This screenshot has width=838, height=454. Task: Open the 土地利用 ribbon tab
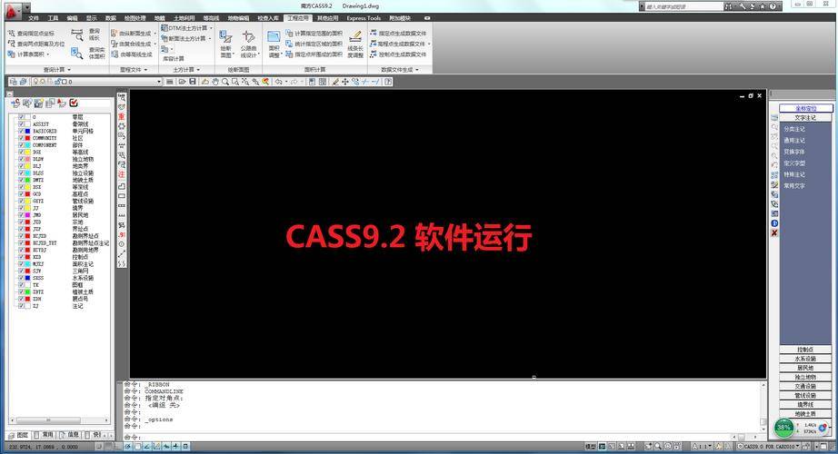(x=184, y=18)
